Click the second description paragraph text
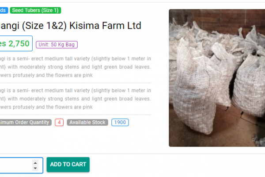This screenshot has height=177, width=265. click(x=76, y=99)
